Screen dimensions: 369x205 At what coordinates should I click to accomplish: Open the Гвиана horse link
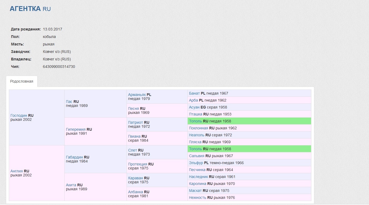(x=134, y=136)
